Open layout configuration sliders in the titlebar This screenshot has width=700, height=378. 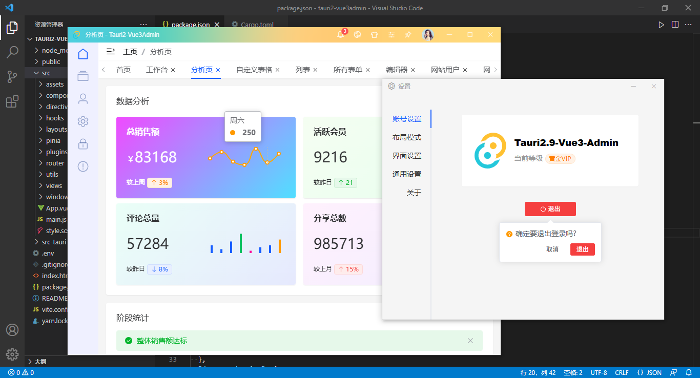pos(392,35)
